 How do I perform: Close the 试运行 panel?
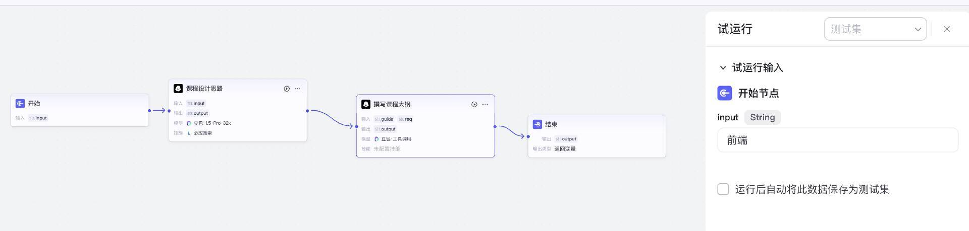(x=947, y=29)
